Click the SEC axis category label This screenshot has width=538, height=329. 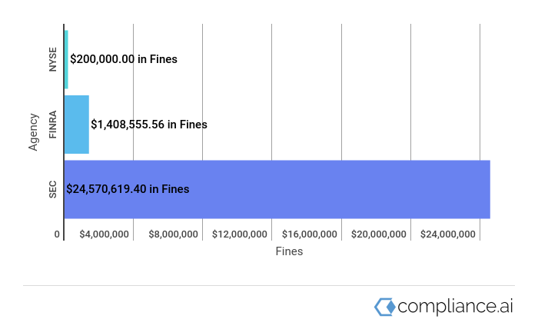coord(52,190)
